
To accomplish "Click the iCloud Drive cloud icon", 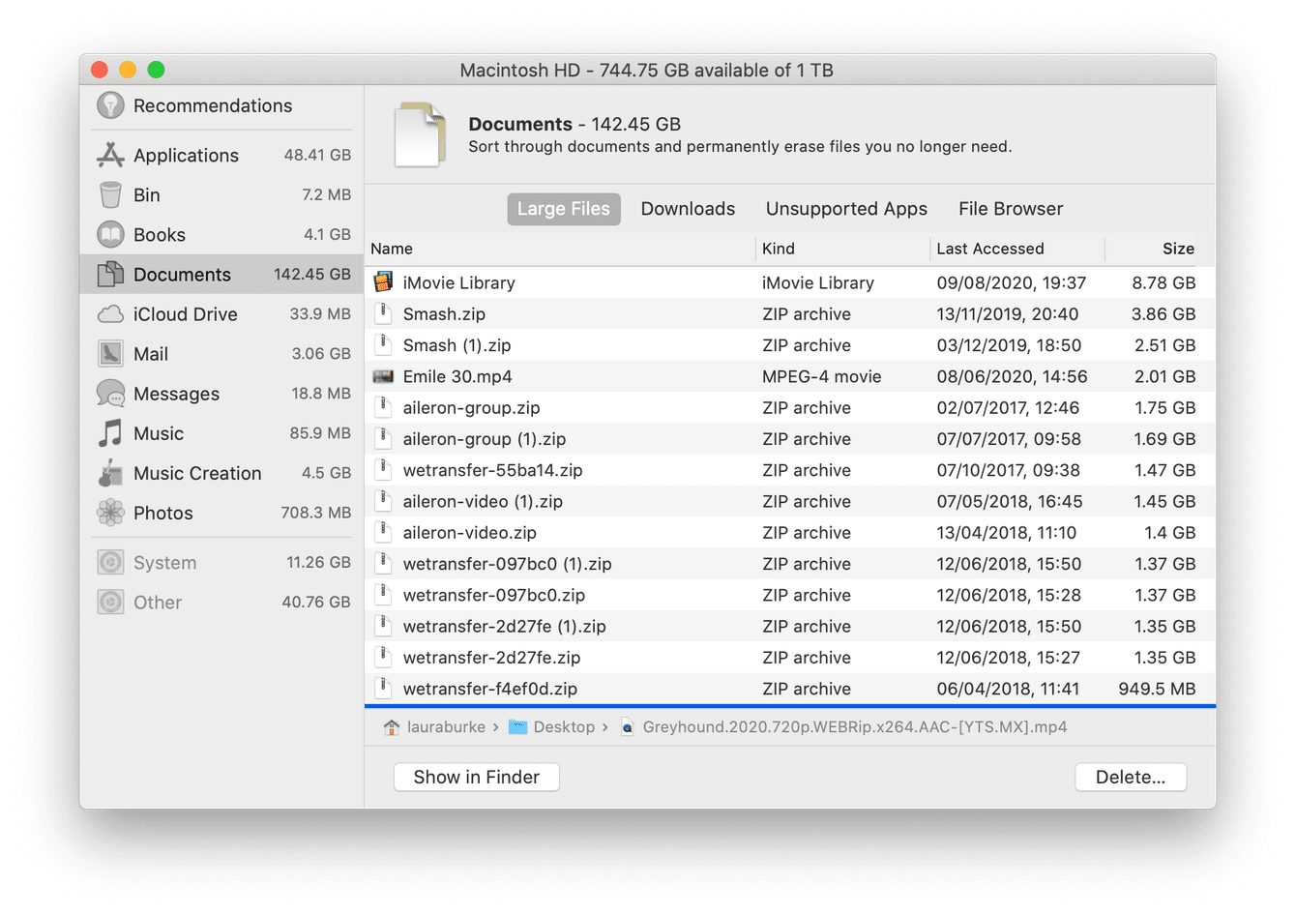I will point(109,313).
